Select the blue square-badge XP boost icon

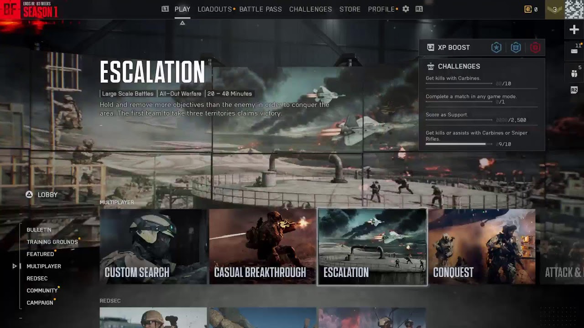[x=516, y=47]
